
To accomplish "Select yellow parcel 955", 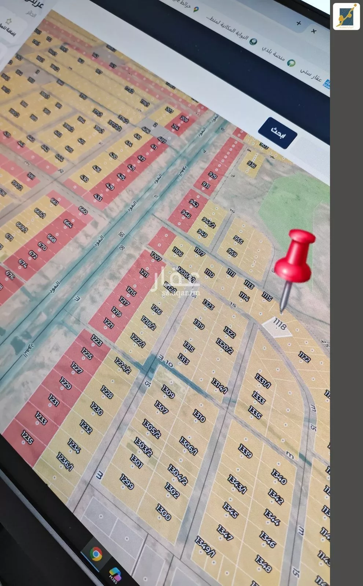I will click(238, 240).
